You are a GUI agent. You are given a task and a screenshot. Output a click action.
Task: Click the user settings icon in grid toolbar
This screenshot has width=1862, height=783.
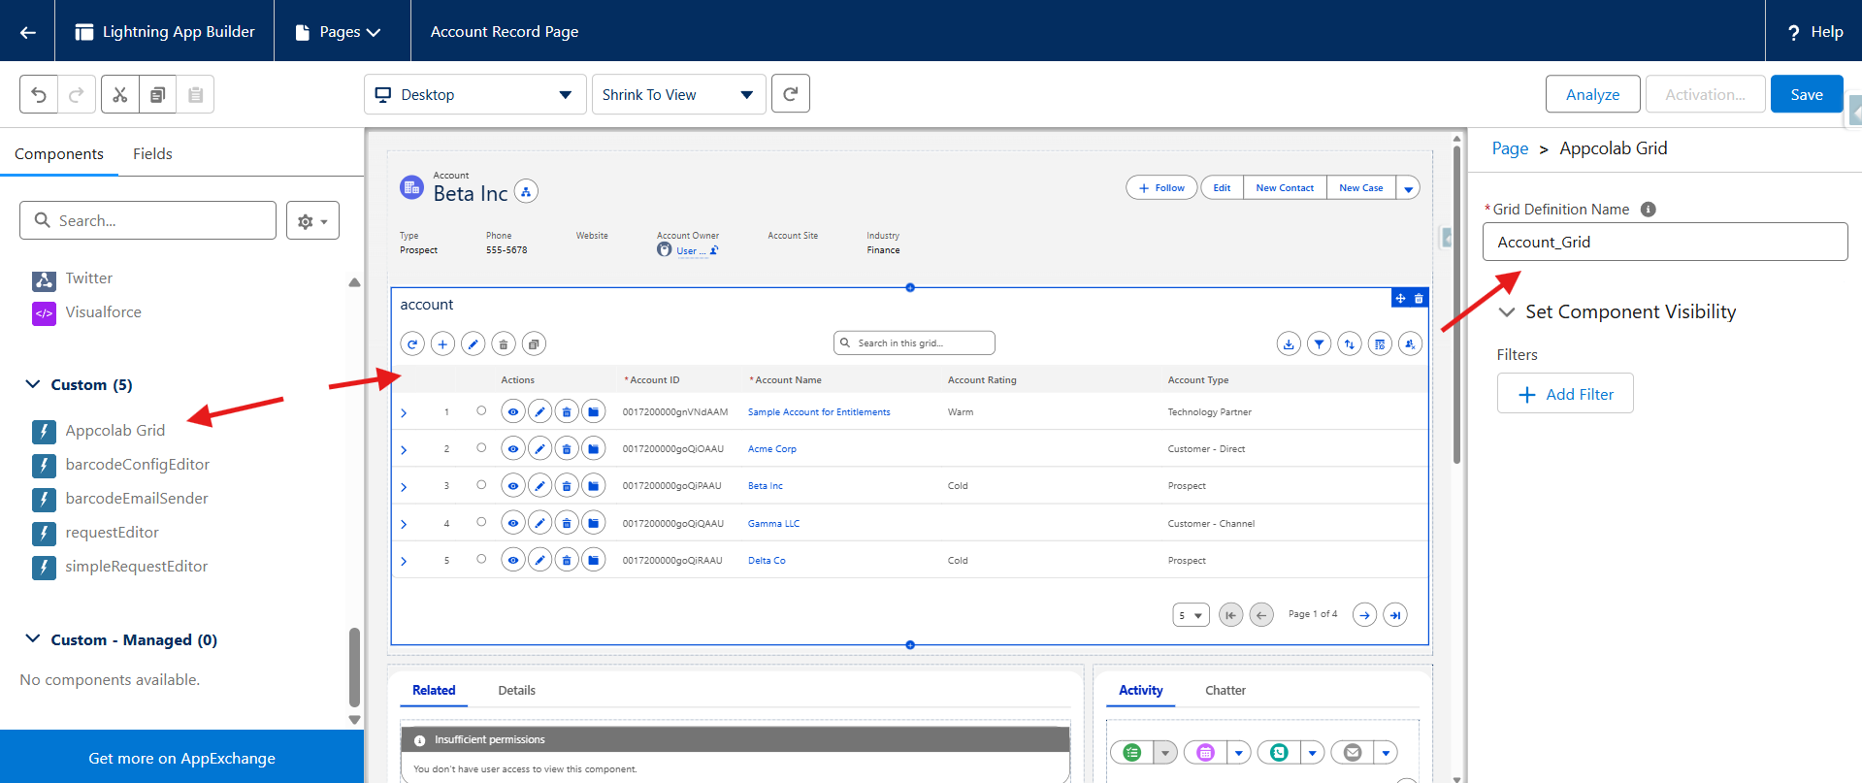point(1410,343)
